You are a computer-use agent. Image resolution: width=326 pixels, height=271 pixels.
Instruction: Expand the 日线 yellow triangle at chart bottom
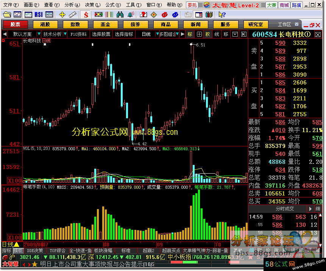16,245
